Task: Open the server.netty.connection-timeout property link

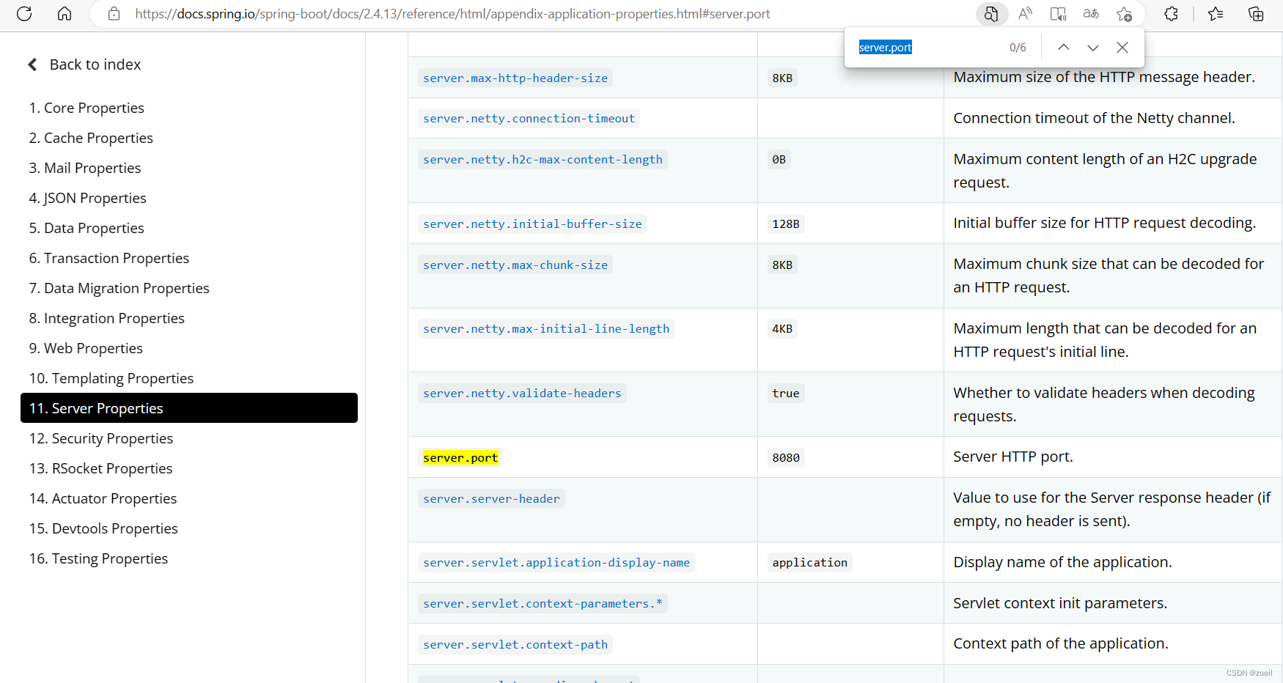Action: point(528,118)
